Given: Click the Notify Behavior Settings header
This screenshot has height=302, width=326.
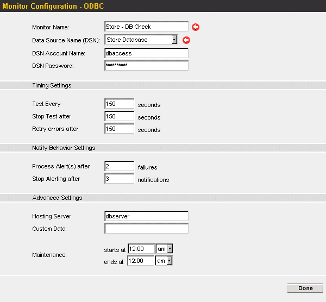Looking at the screenshot, I should [x=64, y=148].
